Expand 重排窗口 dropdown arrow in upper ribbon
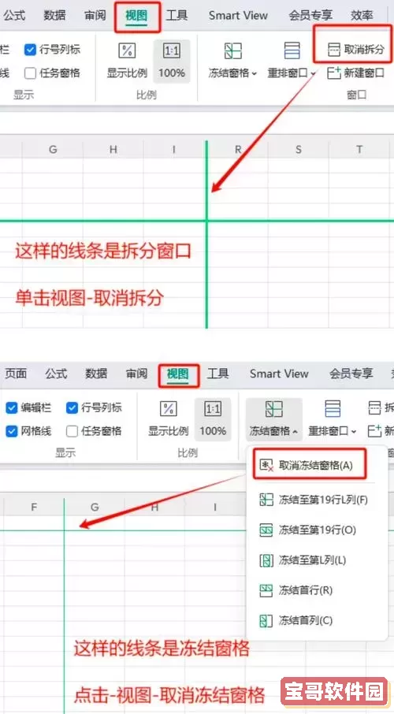 (x=314, y=73)
